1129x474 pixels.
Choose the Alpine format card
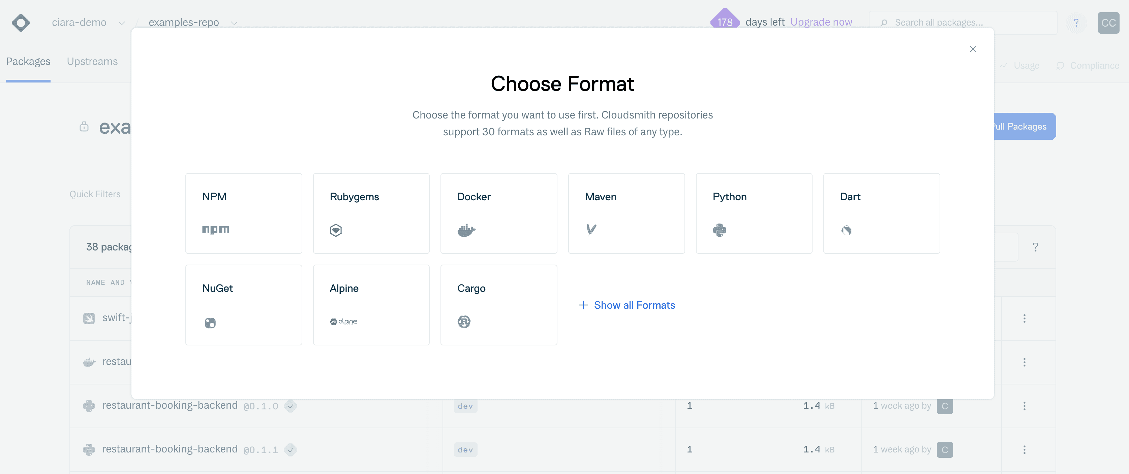(371, 305)
